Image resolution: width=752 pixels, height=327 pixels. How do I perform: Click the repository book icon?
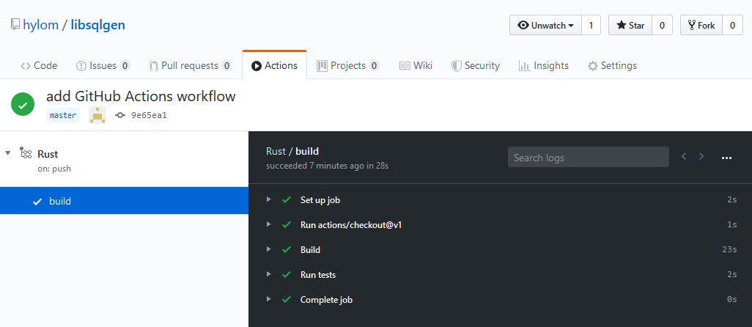pos(15,25)
